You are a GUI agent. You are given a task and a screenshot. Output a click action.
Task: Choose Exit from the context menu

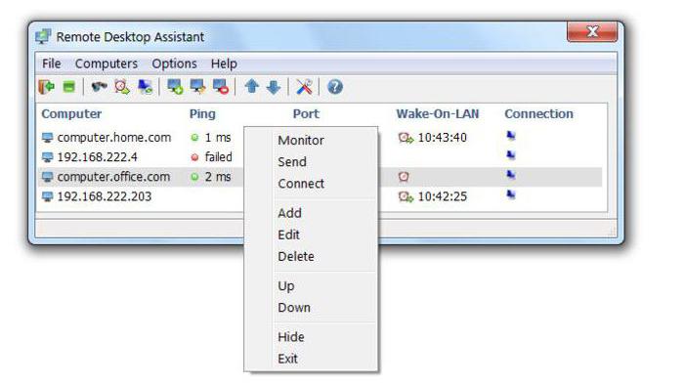[x=287, y=359]
